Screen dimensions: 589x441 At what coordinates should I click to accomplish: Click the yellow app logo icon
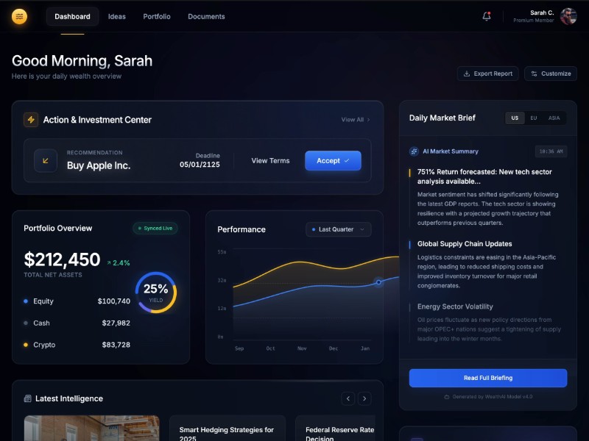point(20,16)
